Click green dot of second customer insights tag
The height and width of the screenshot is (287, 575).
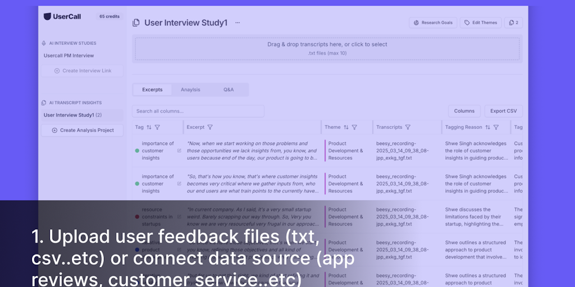pos(137,183)
